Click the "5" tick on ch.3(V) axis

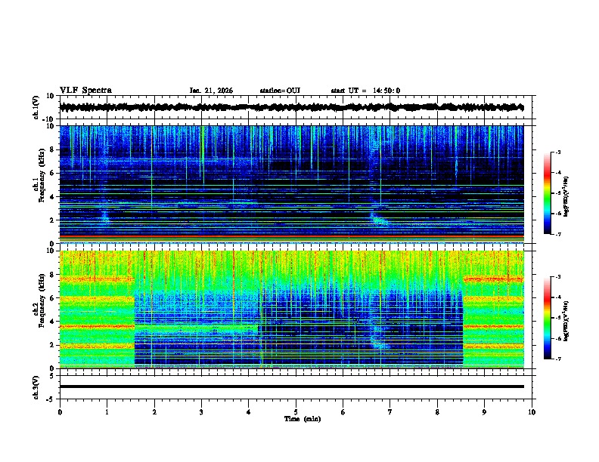point(52,376)
